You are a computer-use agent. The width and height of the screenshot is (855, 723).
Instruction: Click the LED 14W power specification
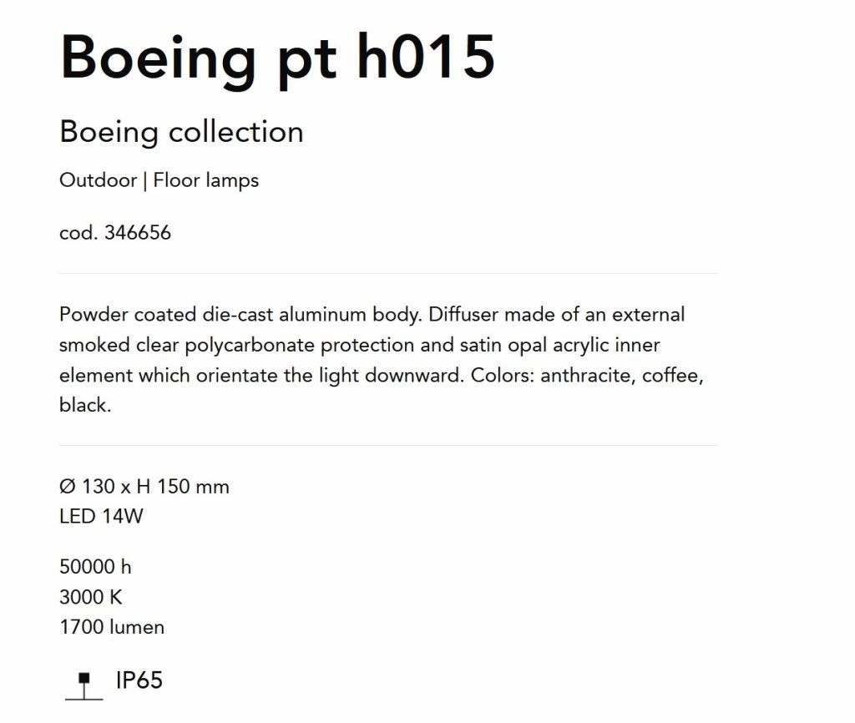101,516
